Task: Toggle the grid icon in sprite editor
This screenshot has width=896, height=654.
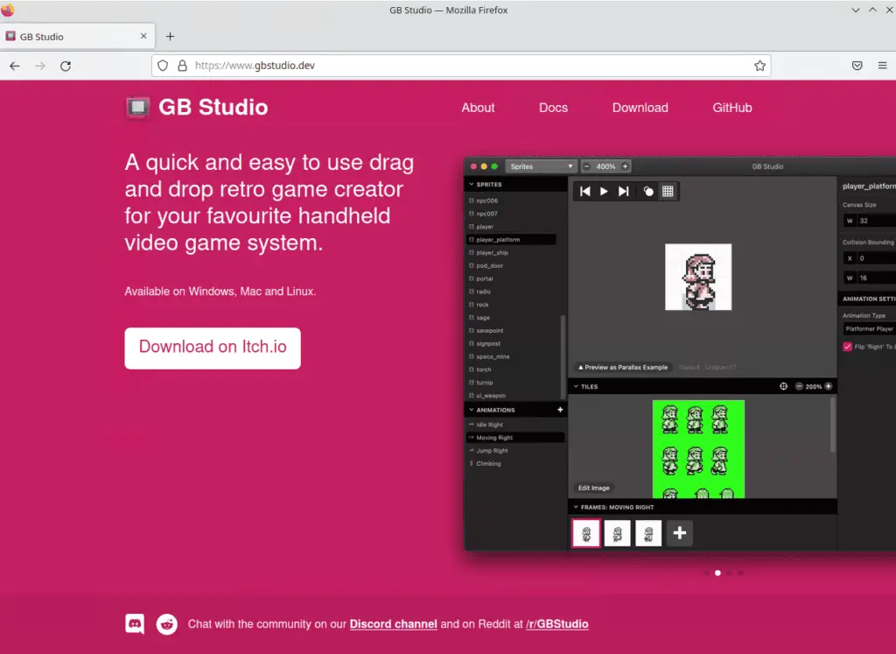Action: pyautogui.click(x=668, y=192)
